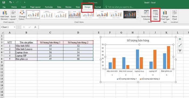Click the Select Data icon
Viewport: 189px width, 98px height.
155,12
